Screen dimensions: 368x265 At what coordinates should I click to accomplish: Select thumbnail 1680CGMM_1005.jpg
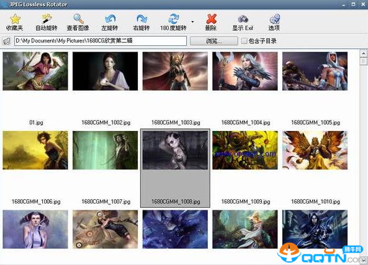(x=315, y=71)
